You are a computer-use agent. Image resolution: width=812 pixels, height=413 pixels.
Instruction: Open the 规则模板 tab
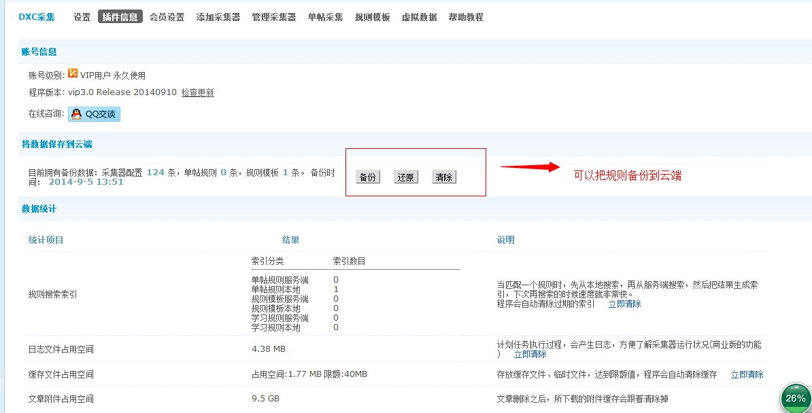coord(373,17)
